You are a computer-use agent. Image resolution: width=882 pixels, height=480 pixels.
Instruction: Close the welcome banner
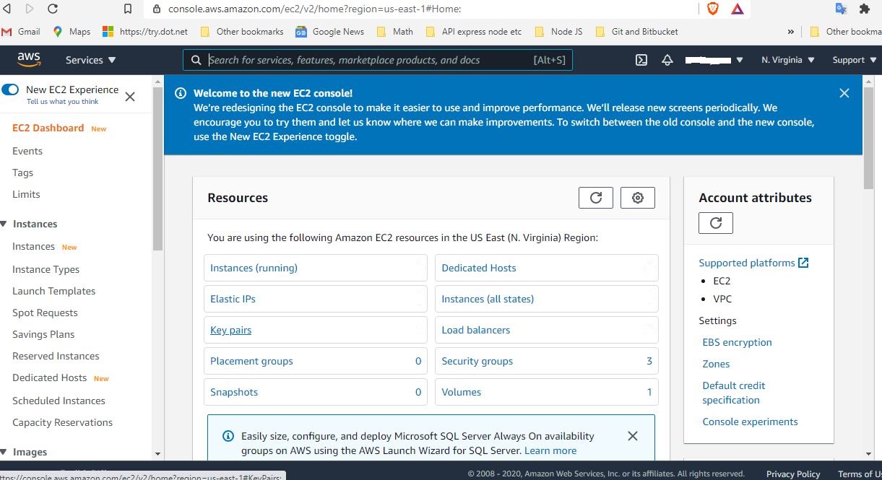click(844, 93)
